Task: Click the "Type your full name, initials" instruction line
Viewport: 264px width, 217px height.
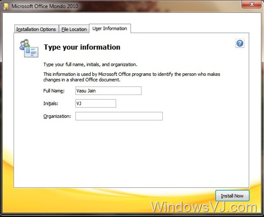Action: click(x=90, y=65)
